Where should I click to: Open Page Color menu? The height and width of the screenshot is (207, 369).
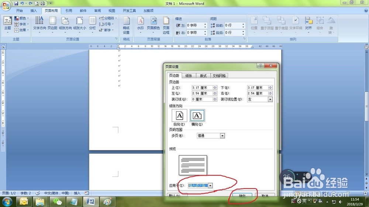click(x=153, y=25)
